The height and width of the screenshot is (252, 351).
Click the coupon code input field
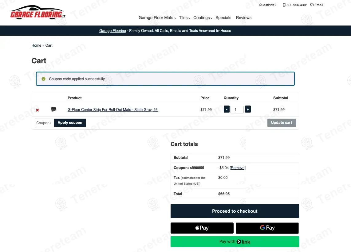click(x=44, y=123)
